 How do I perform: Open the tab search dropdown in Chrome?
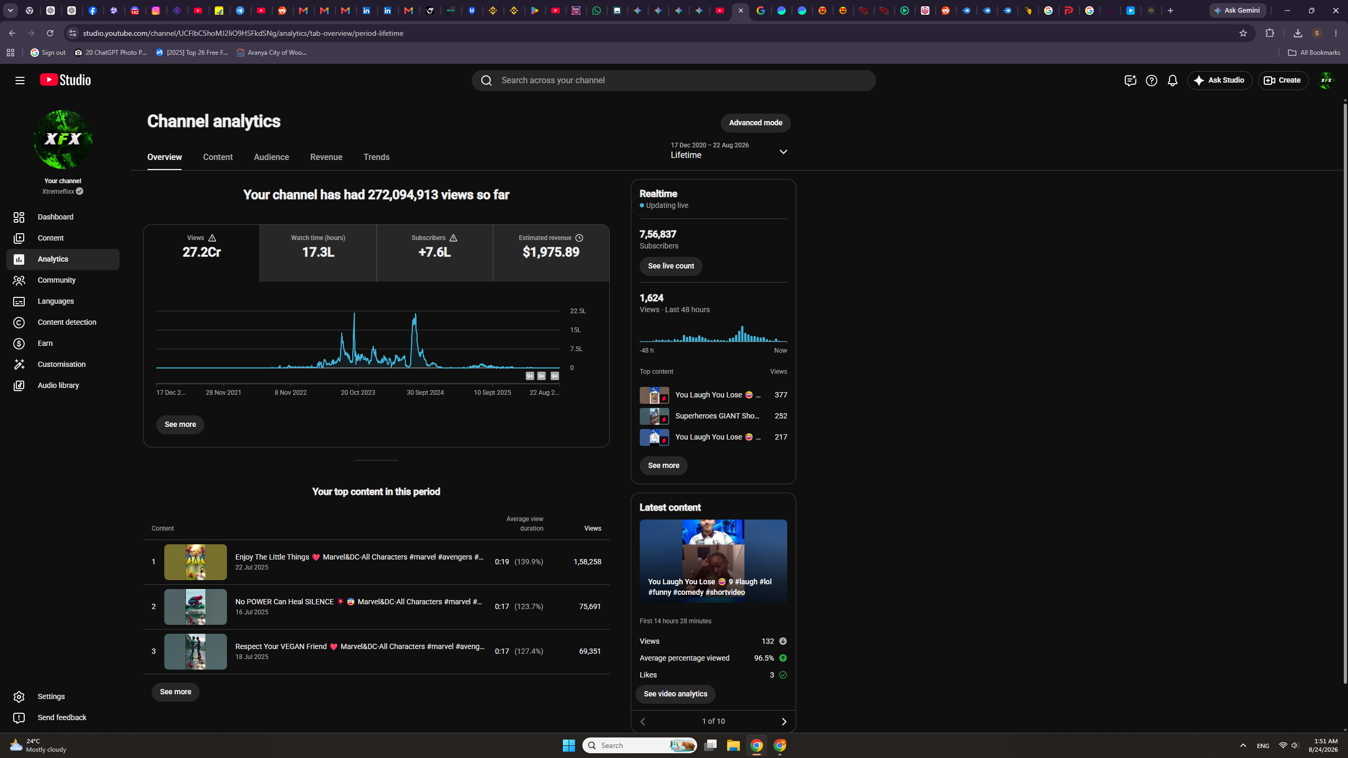[11, 11]
